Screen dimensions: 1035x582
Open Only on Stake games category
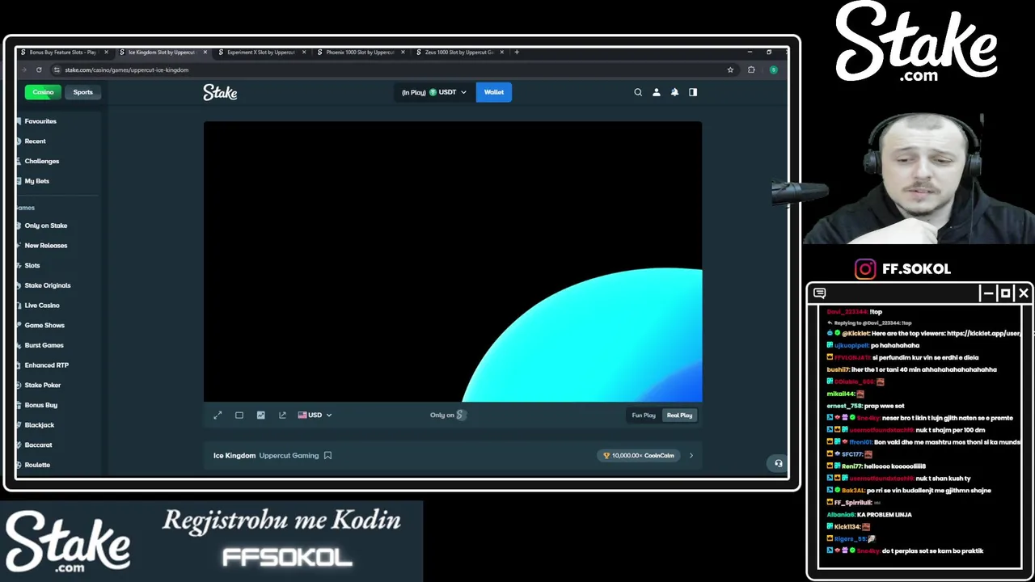pos(45,226)
